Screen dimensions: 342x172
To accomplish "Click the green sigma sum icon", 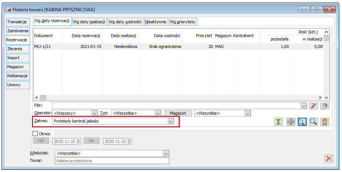I will [x=278, y=122].
